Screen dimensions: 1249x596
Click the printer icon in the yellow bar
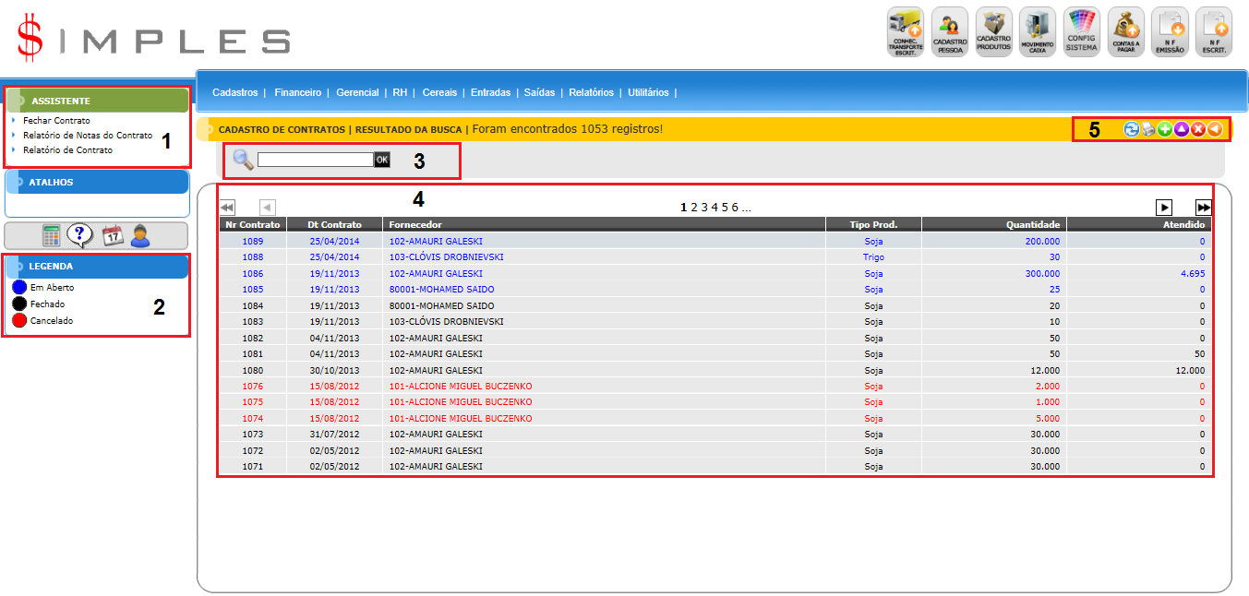[1147, 130]
